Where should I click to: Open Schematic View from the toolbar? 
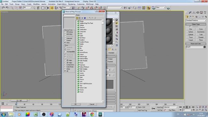(144, 8)
